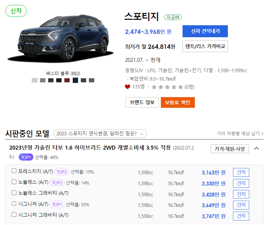This screenshot has width=267, height=225.
Task: Open the 2023 스포티지 연식변경 dropdown
Action: click(100, 133)
